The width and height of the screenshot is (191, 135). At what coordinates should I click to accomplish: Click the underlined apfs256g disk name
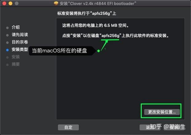pos(111,36)
